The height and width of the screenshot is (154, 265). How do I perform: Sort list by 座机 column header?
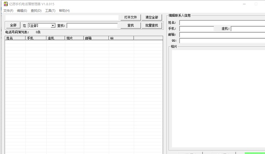click(x=56, y=38)
